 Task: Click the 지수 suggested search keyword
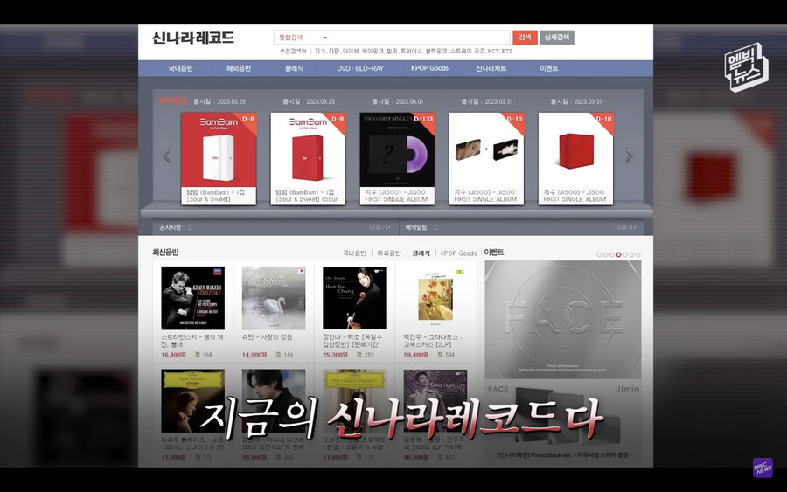(x=320, y=52)
